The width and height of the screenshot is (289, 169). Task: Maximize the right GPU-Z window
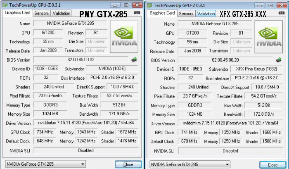(271, 5)
